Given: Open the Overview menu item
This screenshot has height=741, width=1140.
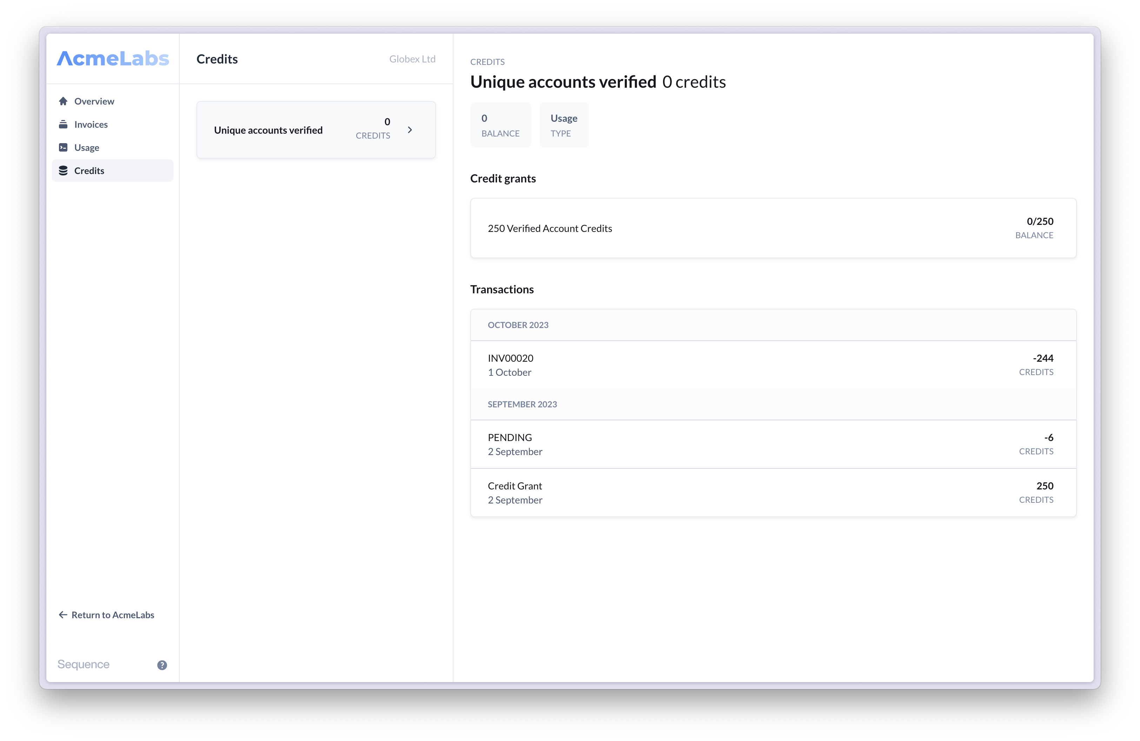Looking at the screenshot, I should 113,101.
